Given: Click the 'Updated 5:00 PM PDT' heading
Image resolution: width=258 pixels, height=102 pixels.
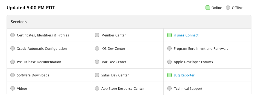Looking at the screenshot, I should (31, 8).
